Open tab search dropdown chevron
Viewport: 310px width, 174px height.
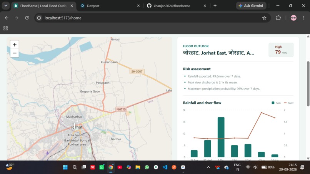click(6, 6)
